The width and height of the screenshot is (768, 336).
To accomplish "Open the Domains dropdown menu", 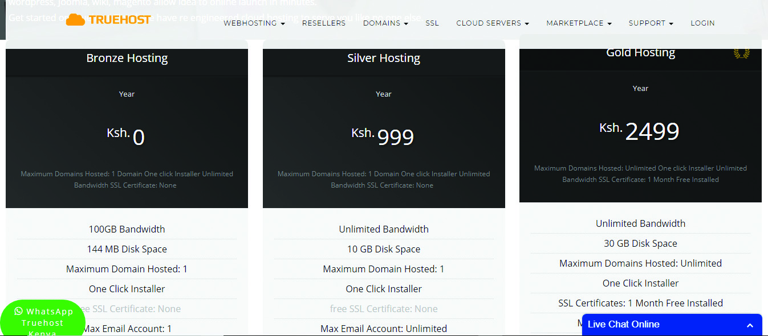I will [385, 23].
